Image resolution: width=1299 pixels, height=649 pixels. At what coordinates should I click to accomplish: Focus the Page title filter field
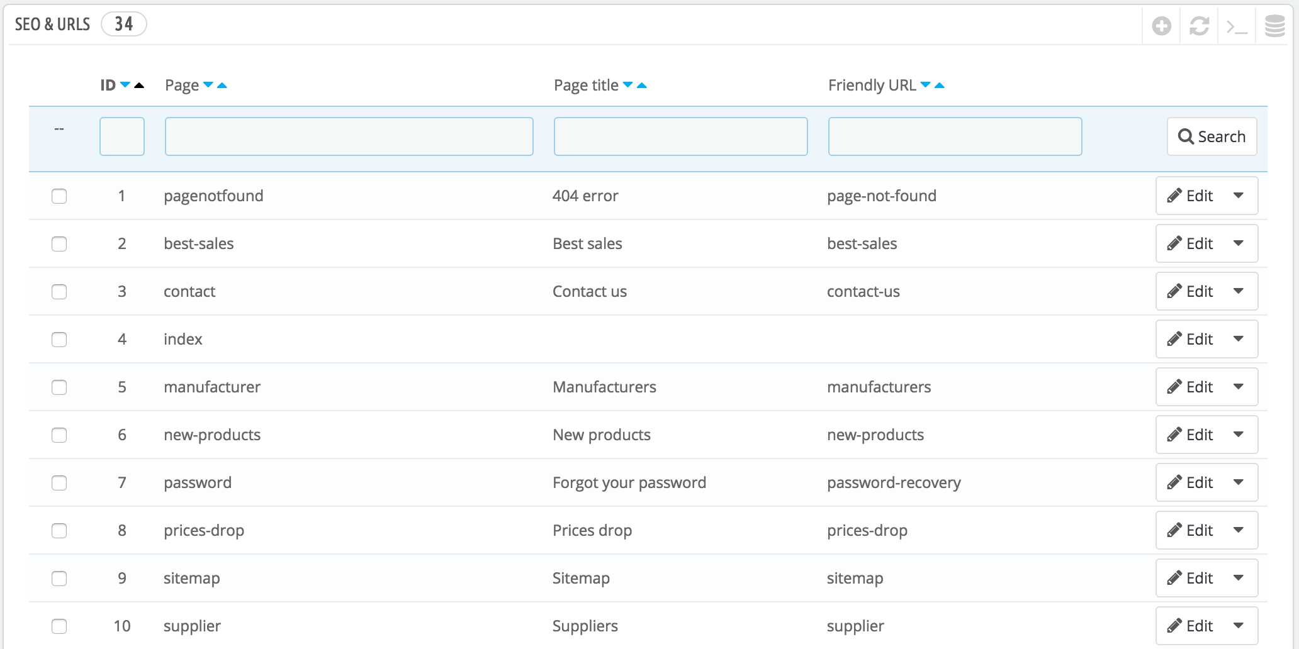pos(681,136)
